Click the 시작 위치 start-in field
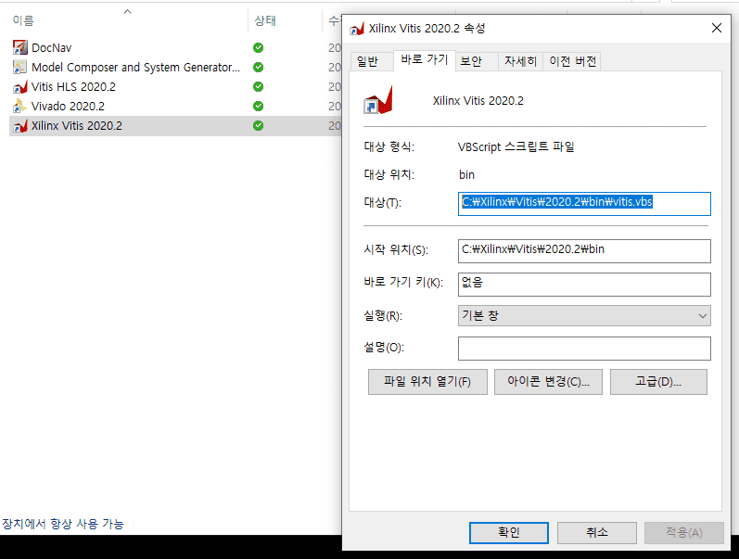This screenshot has width=739, height=559. tap(584, 250)
